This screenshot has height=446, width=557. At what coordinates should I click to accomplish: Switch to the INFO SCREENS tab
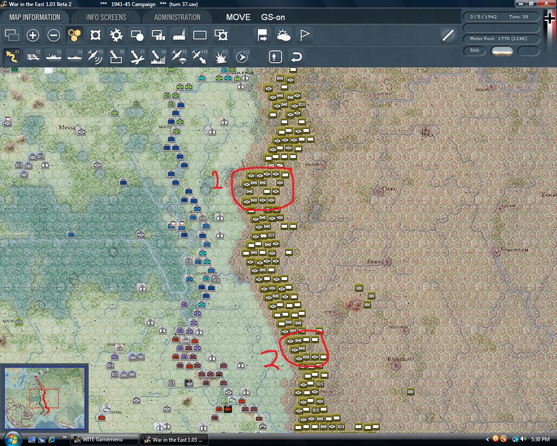click(106, 17)
